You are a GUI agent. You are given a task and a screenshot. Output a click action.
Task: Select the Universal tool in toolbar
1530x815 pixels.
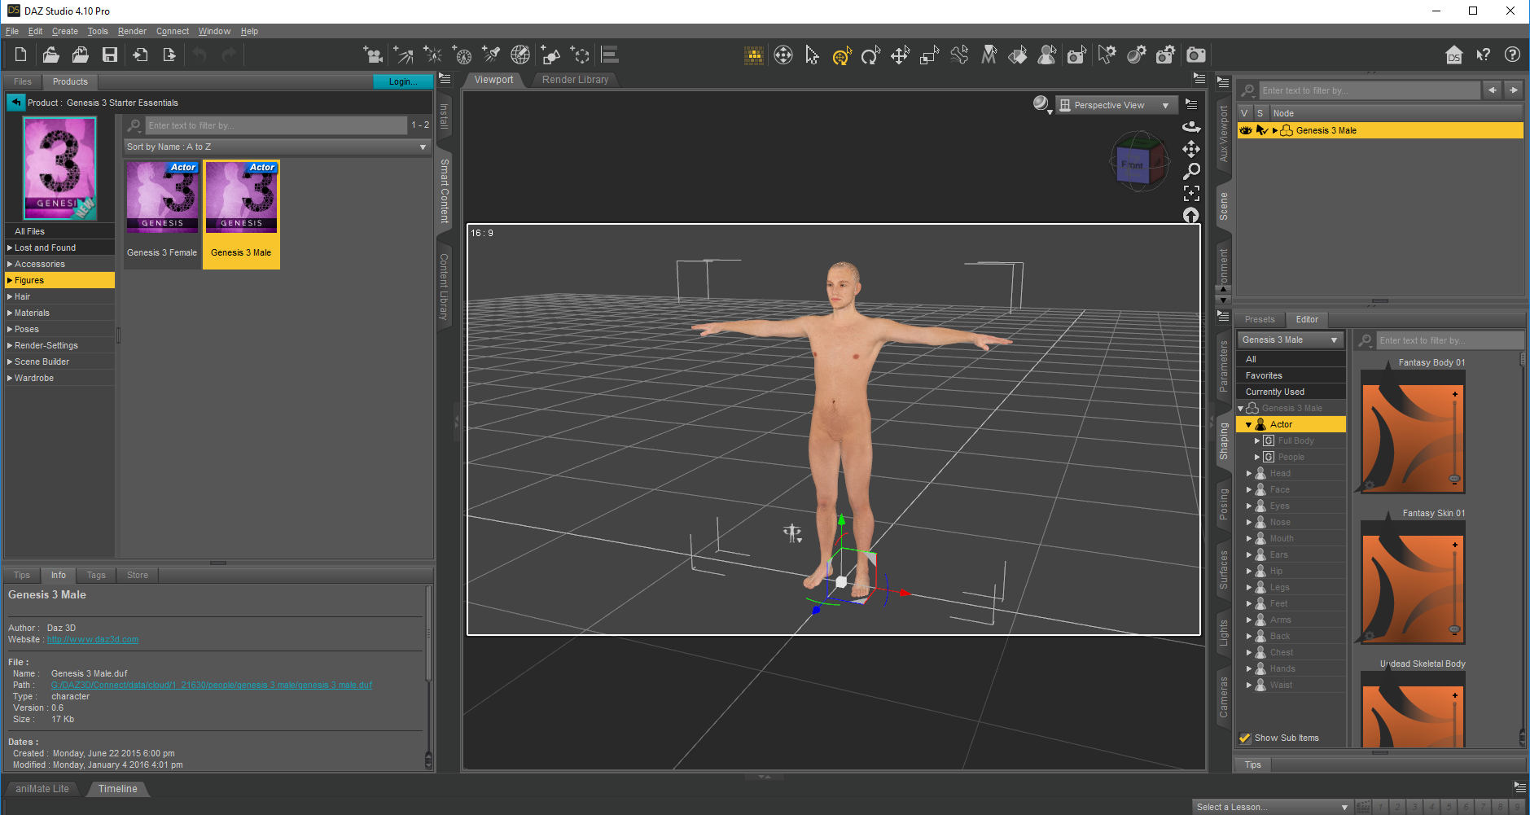[x=842, y=55]
